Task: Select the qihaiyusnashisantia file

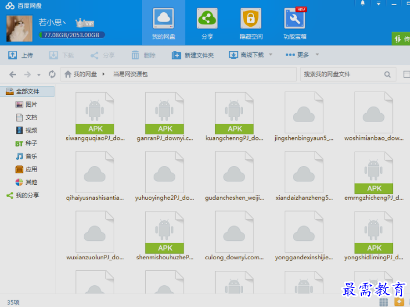Action: tap(95, 177)
